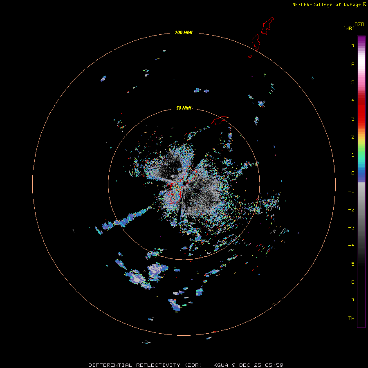Click the -1 dB value on the color scale
The width and height of the screenshot is (368, 368).
[x=351, y=191]
